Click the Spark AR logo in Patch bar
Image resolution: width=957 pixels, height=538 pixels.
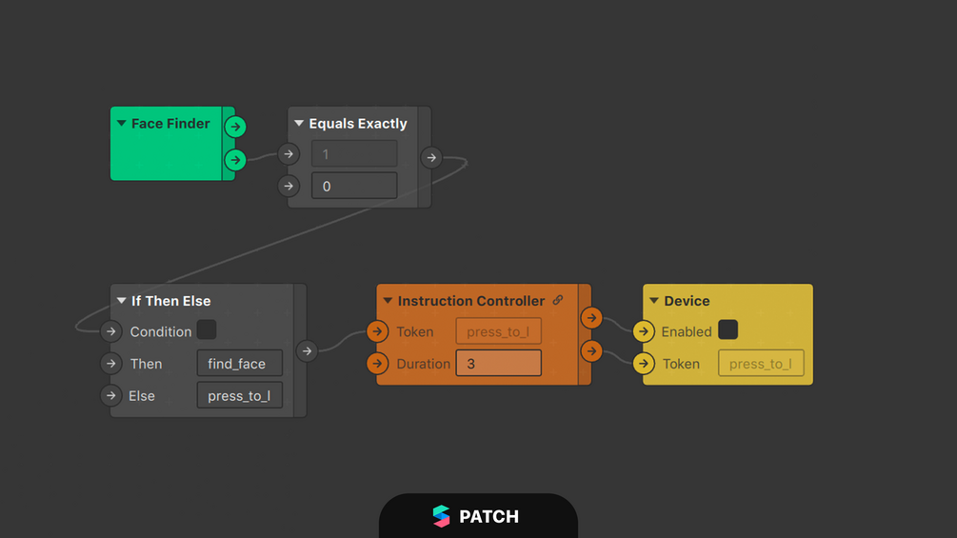pyautogui.click(x=441, y=516)
